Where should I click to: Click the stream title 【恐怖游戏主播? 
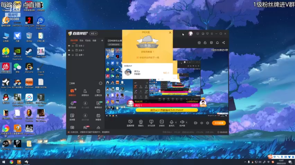tap(115, 41)
